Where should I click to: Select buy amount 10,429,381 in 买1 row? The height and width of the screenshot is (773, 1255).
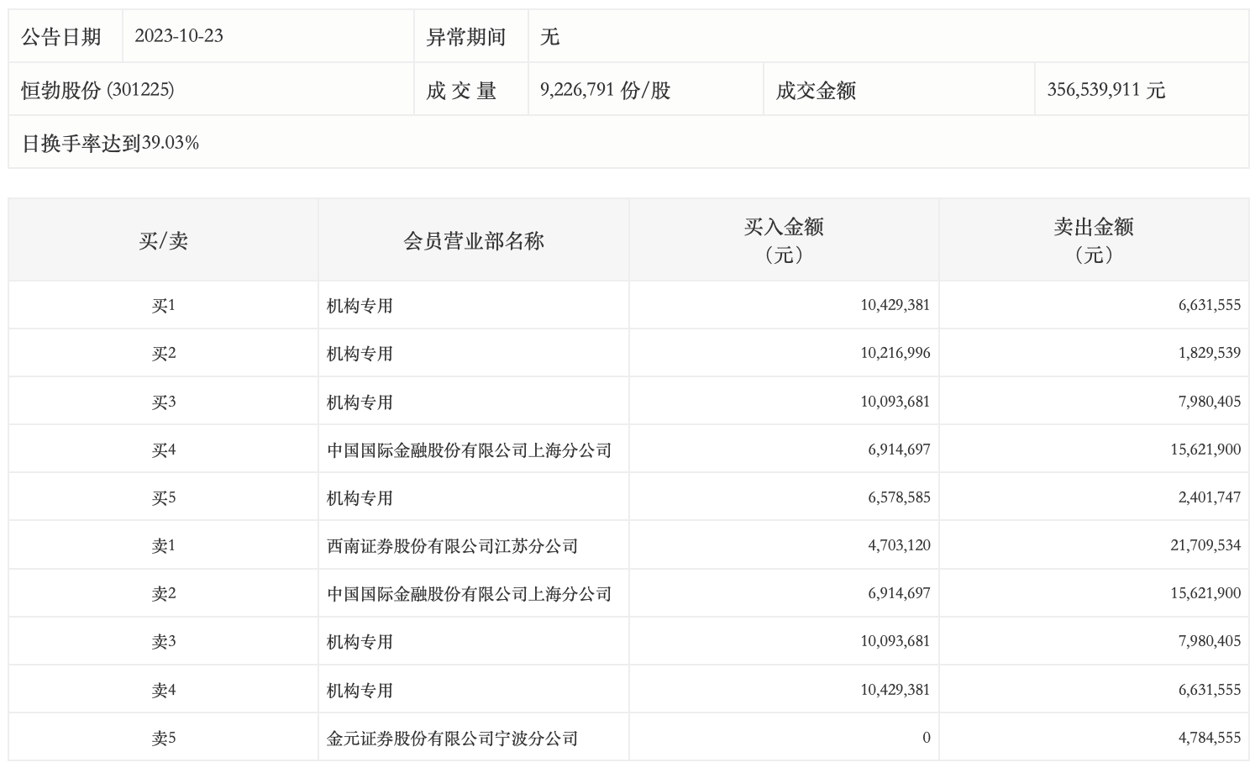point(895,305)
